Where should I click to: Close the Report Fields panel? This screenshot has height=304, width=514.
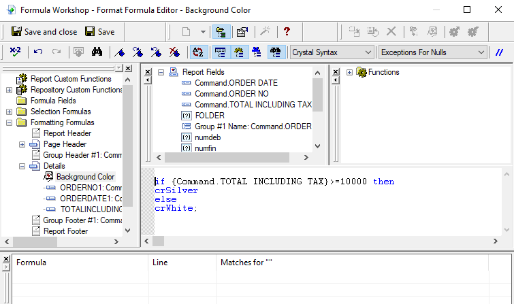(148, 71)
